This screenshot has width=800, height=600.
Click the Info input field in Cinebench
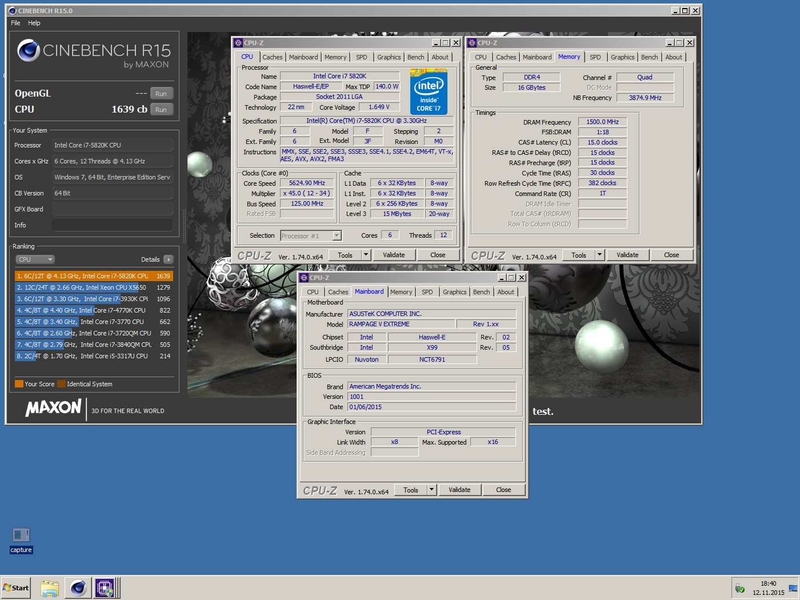pyautogui.click(x=113, y=225)
